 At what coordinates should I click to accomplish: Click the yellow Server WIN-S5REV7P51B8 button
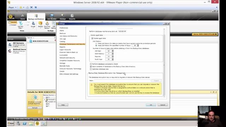tap(205, 34)
